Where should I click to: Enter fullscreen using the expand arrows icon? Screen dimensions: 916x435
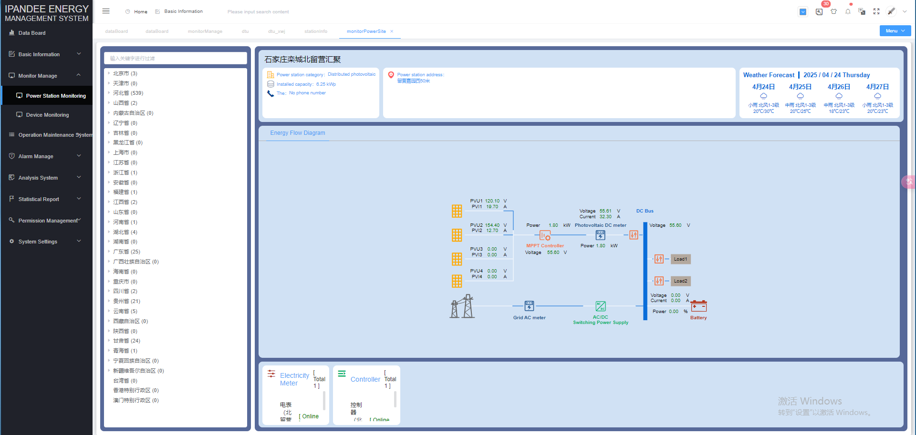(876, 11)
